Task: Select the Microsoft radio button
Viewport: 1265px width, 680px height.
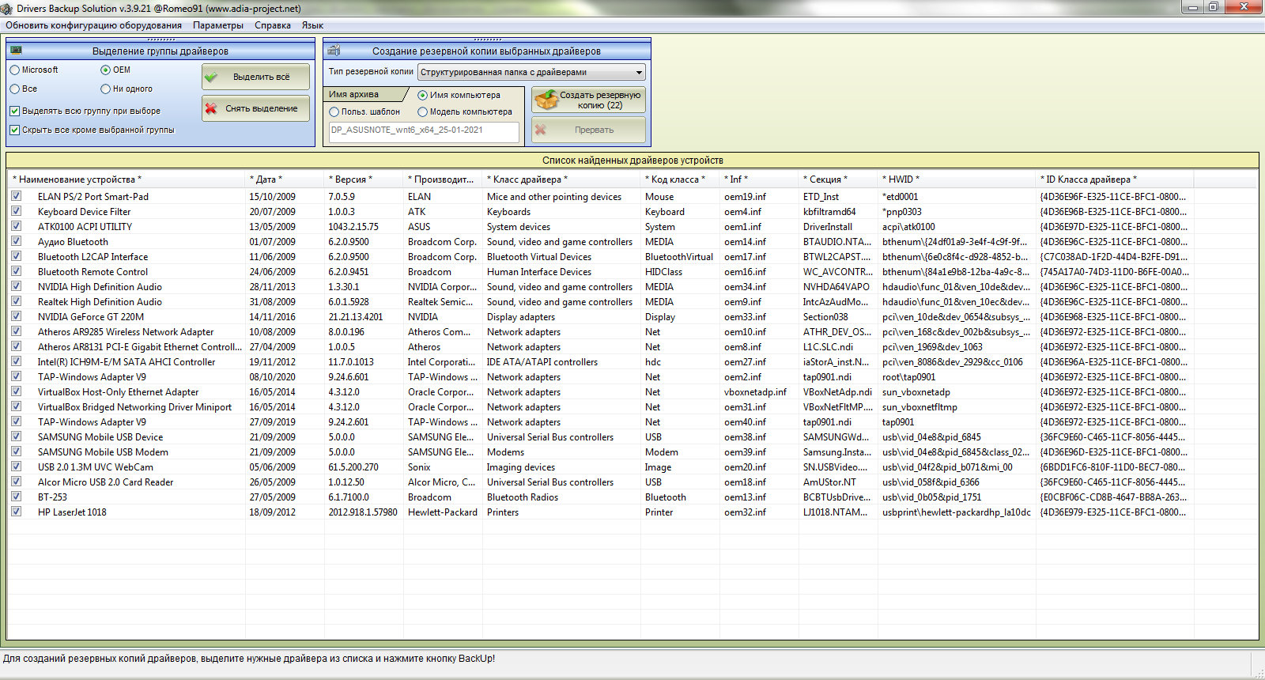Action: [x=15, y=70]
